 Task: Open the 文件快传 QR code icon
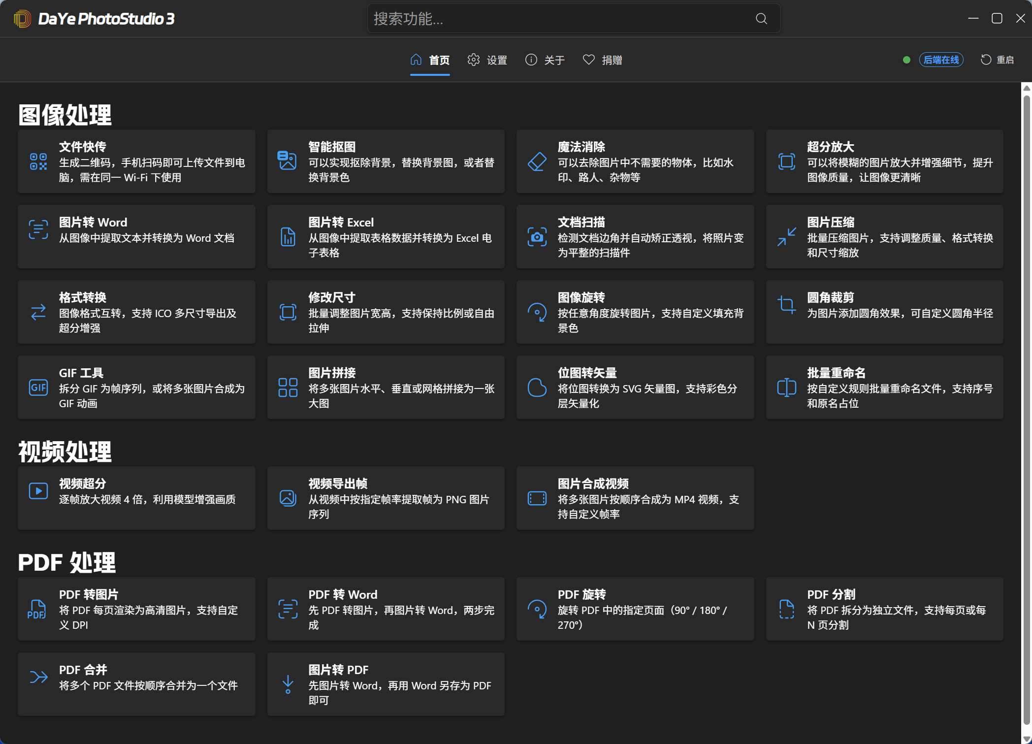[x=38, y=162]
